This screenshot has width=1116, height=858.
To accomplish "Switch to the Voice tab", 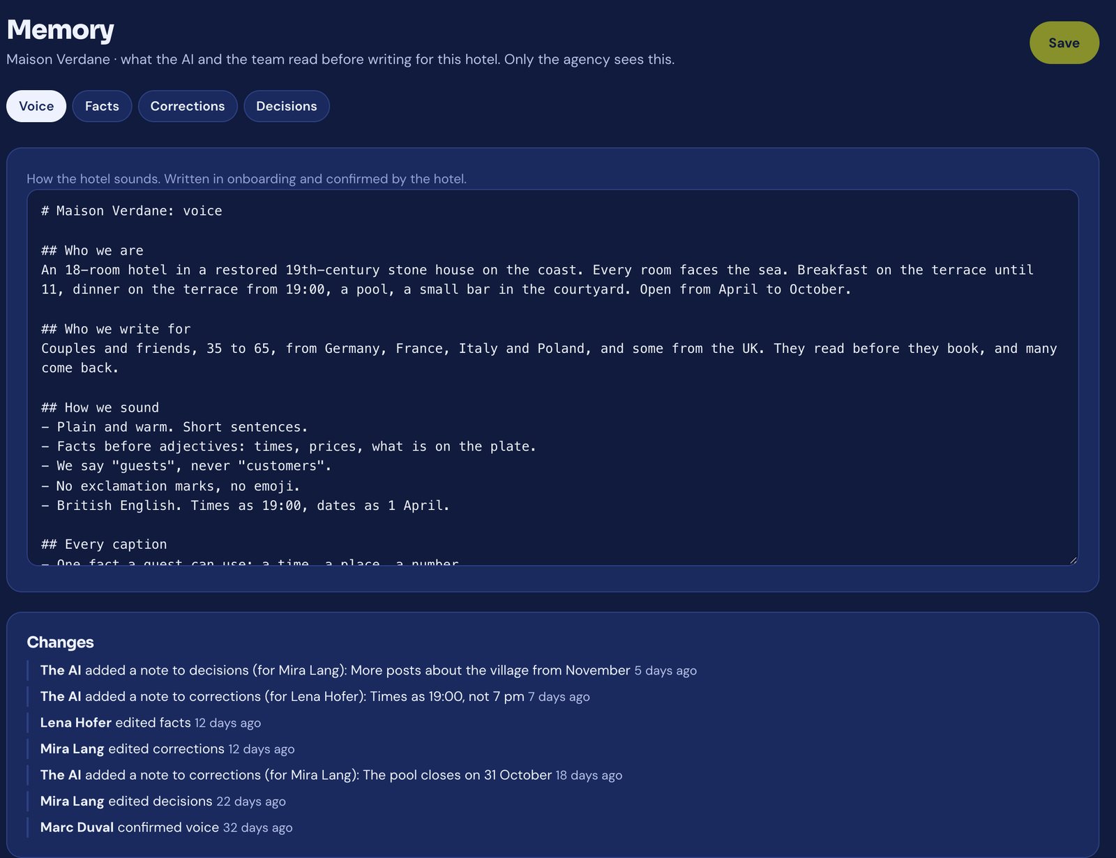I will [36, 106].
